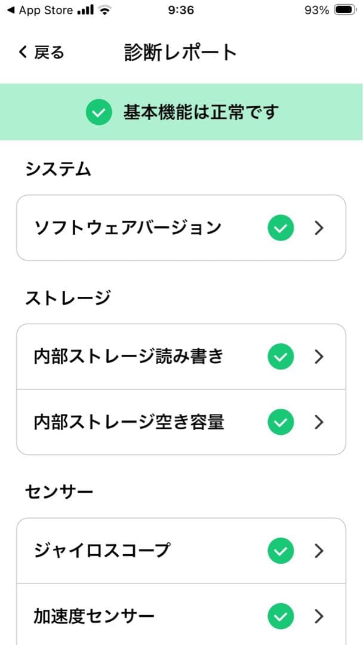Tap the check icon next to 内部ストレージ読み書き
Viewport: 363px width, 645px height.
(x=280, y=356)
